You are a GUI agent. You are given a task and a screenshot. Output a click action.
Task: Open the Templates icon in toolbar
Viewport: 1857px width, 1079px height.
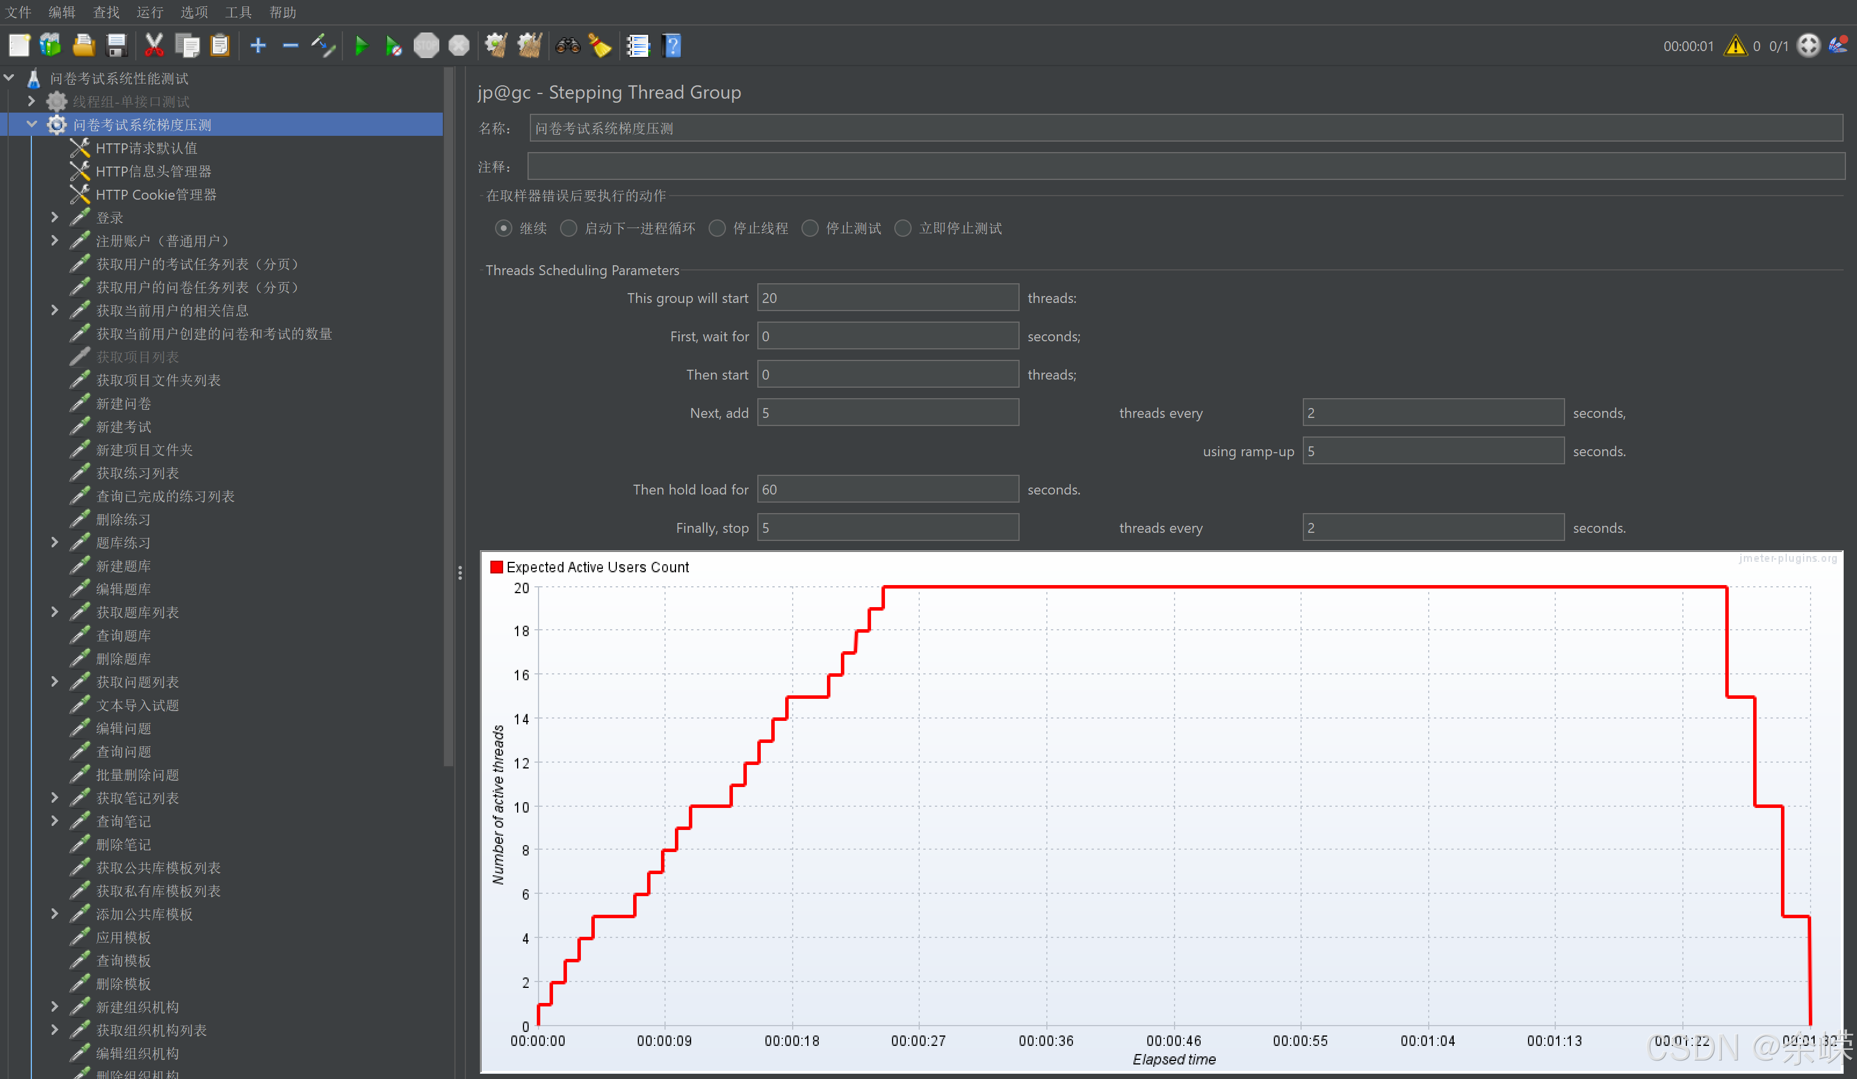[51, 46]
